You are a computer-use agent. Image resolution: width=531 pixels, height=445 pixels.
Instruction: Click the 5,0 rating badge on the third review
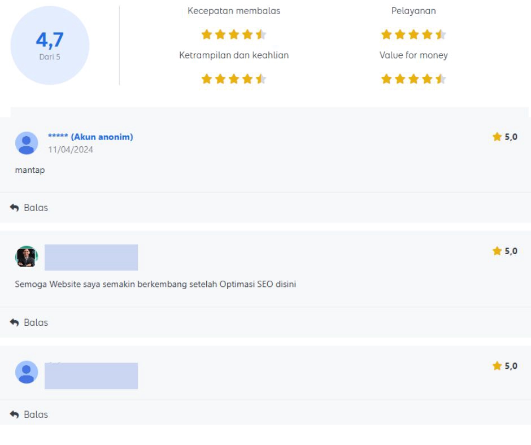point(505,365)
